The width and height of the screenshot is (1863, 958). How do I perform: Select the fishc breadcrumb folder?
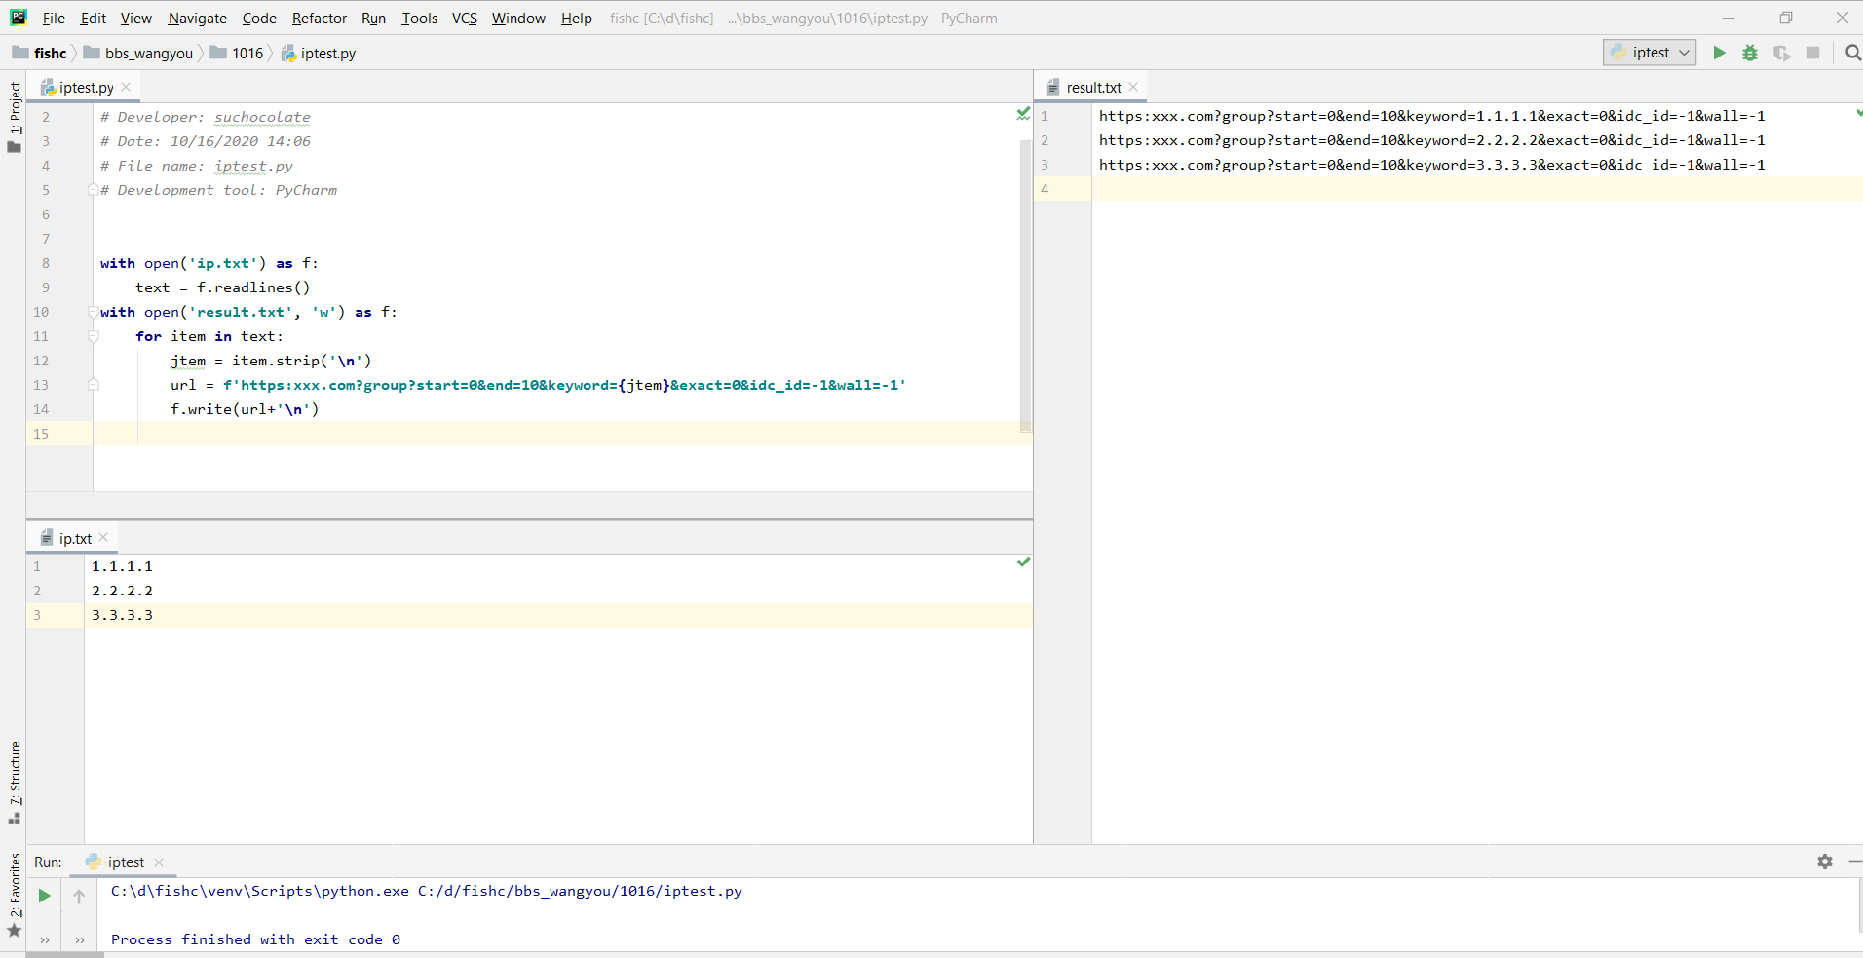40,53
